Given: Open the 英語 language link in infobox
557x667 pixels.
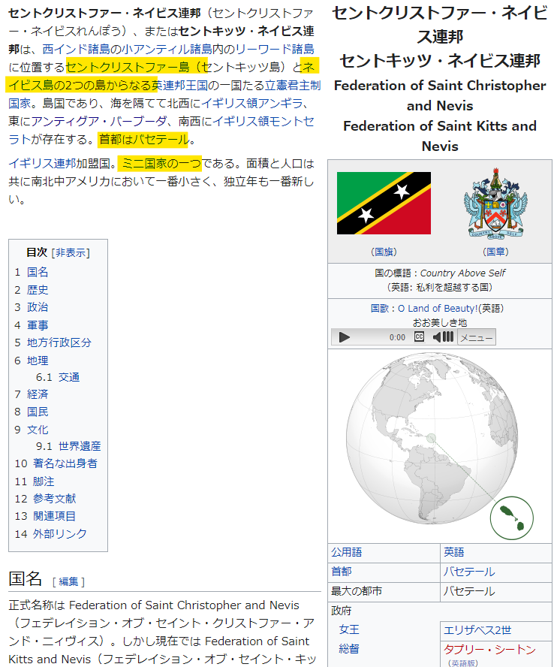Looking at the screenshot, I should (454, 552).
